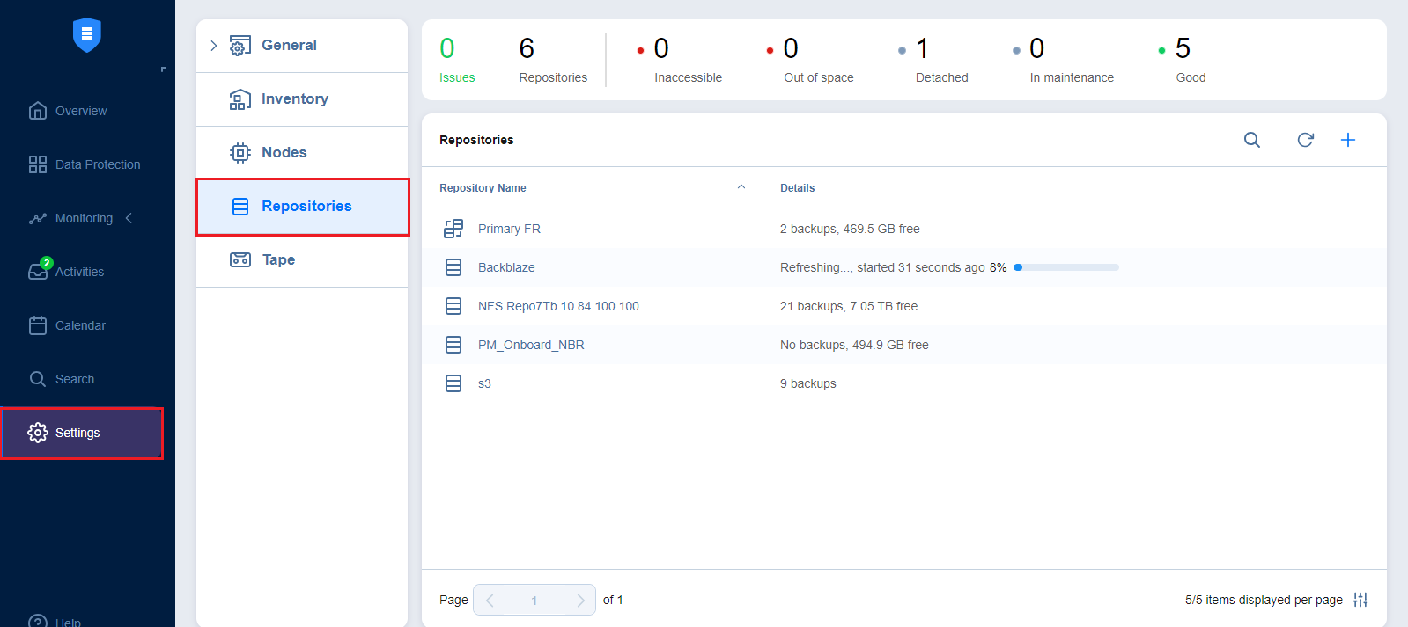Open the page display settings sliders icon
The height and width of the screenshot is (627, 1408).
click(1360, 600)
